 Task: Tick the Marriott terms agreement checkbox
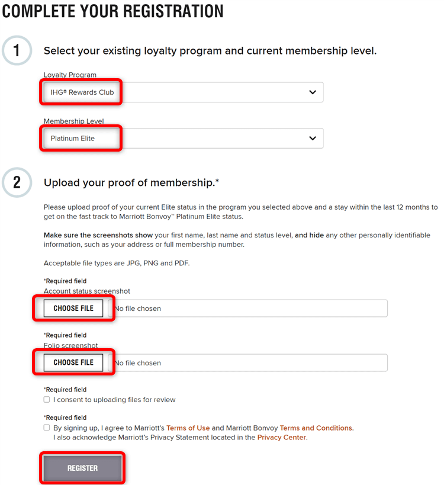pos(47,428)
